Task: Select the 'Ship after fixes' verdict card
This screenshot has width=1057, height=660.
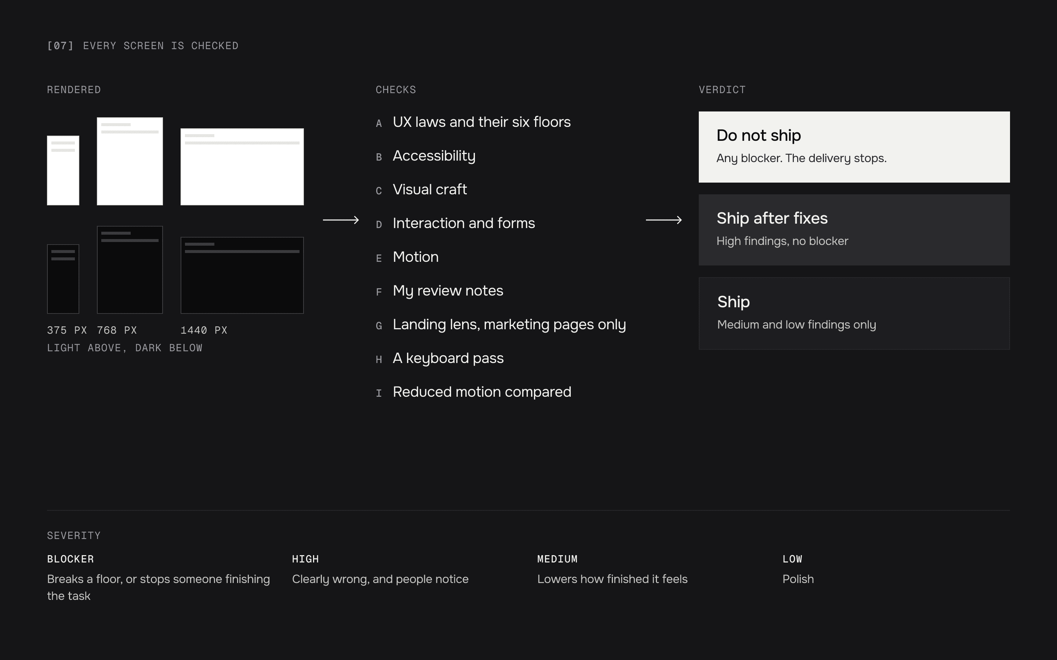Action: pos(854,230)
